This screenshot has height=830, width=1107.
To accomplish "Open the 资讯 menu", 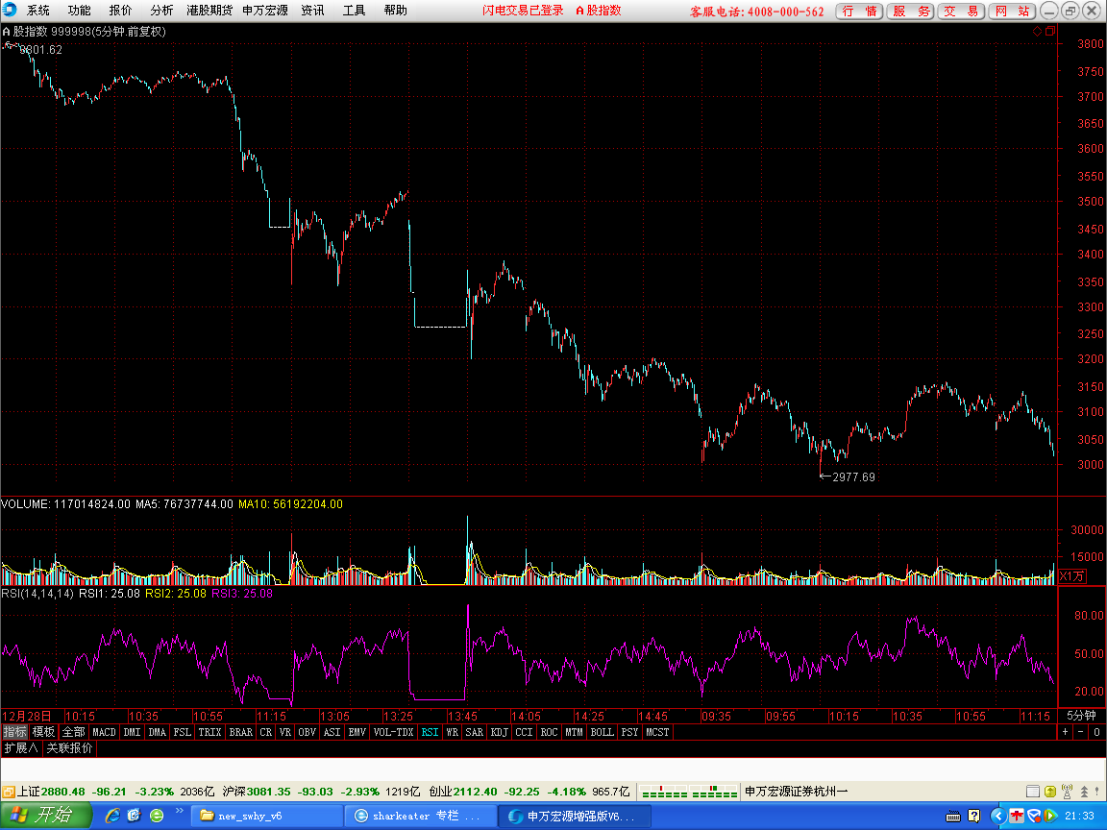I will [x=312, y=10].
